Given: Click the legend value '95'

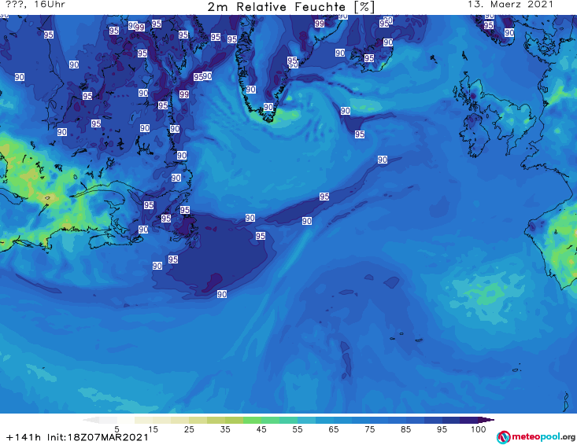Looking at the screenshot, I should tap(442, 429).
